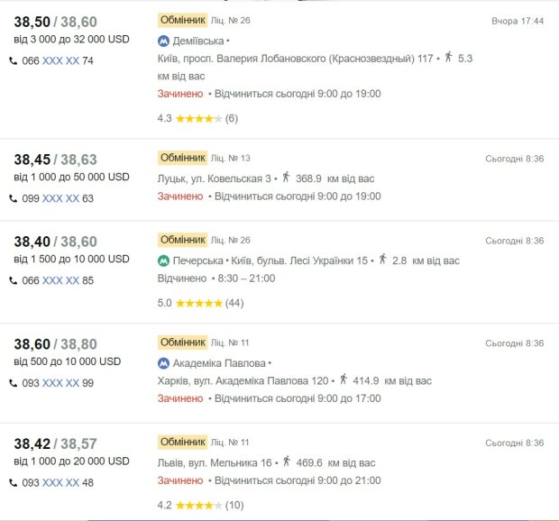The width and height of the screenshot is (559, 521).
Task: Open the 5.0 star rating with 44 reviews
Action: coord(200,303)
